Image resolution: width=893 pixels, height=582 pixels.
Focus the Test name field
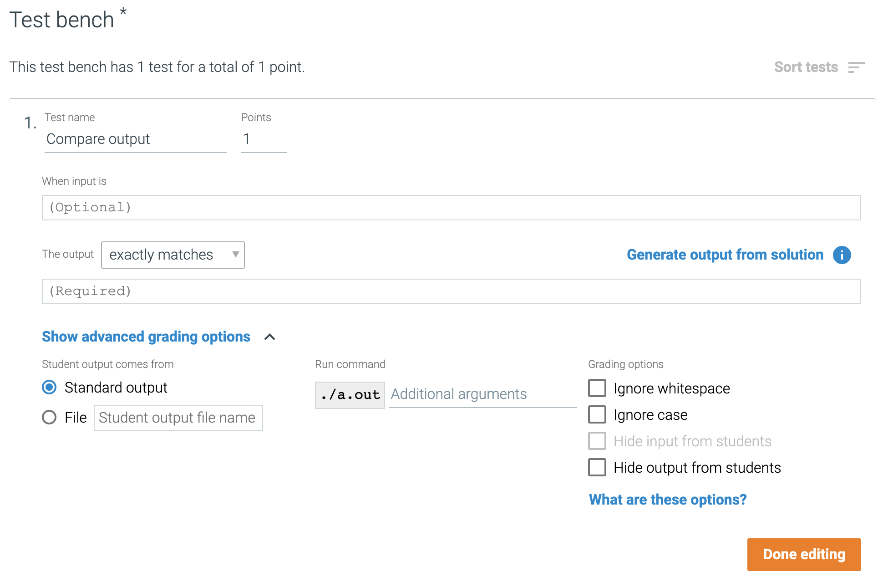tap(136, 139)
